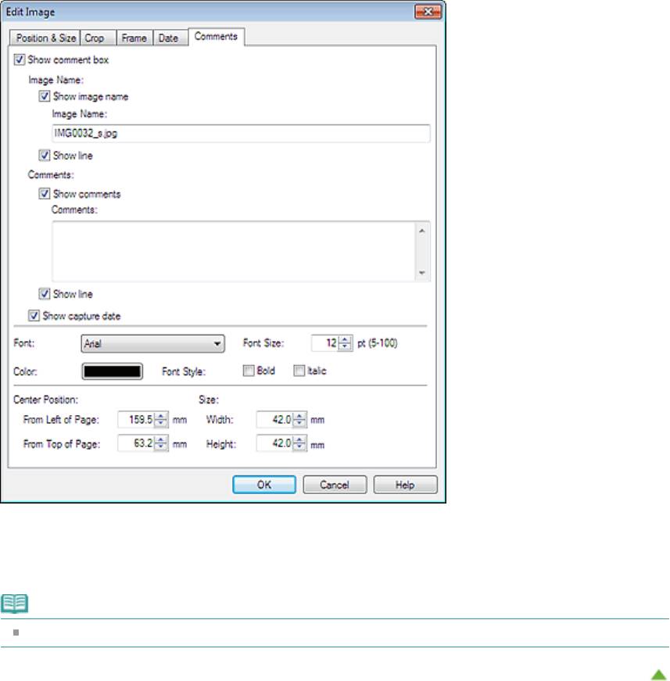Enable Italic font style

298,371
